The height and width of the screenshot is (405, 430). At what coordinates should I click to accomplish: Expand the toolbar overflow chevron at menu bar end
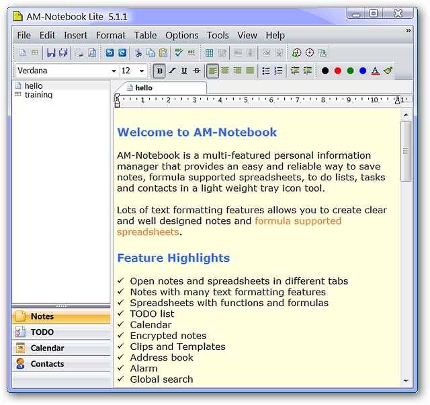tap(408, 30)
